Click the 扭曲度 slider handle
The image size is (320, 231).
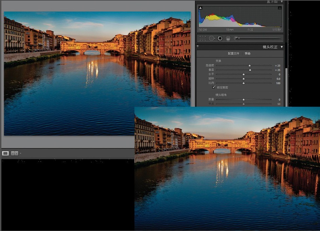click(250, 66)
